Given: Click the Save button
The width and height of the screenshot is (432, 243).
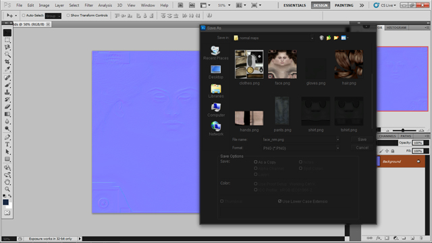Looking at the screenshot, I should pos(362,140).
